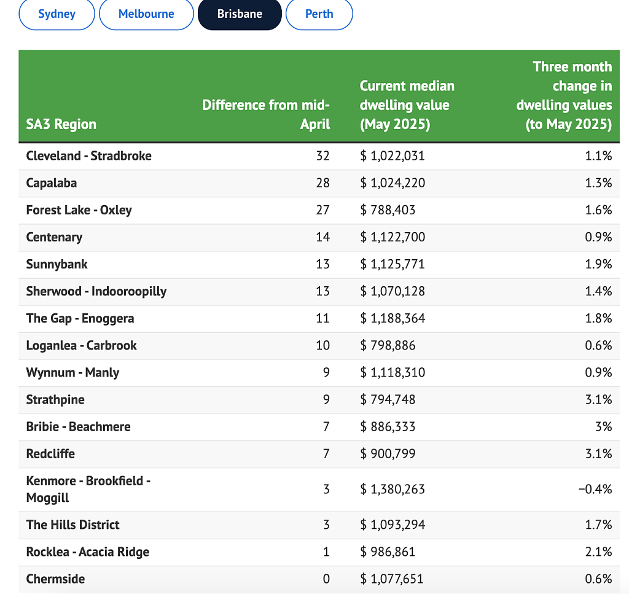Click Current median dwelling value header
Viewport: 629px width, 594px height.
[407, 105]
